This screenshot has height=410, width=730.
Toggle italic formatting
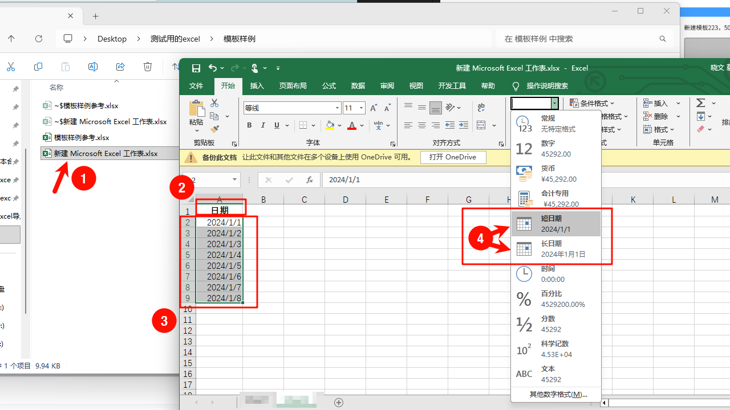[263, 125]
